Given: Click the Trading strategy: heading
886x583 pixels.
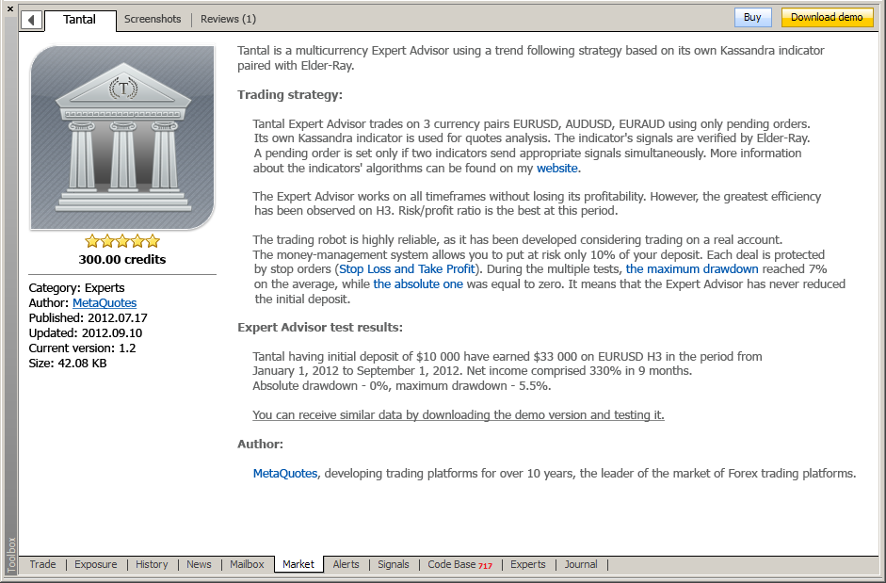Looking at the screenshot, I should point(290,94).
